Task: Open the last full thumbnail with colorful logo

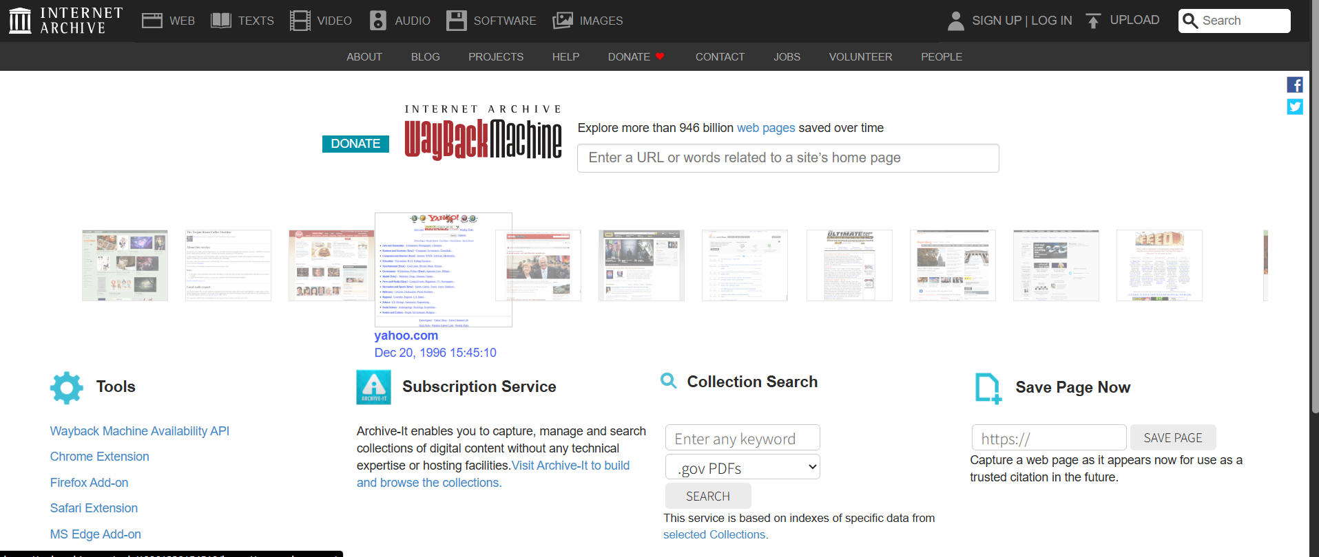Action: 1159,265
